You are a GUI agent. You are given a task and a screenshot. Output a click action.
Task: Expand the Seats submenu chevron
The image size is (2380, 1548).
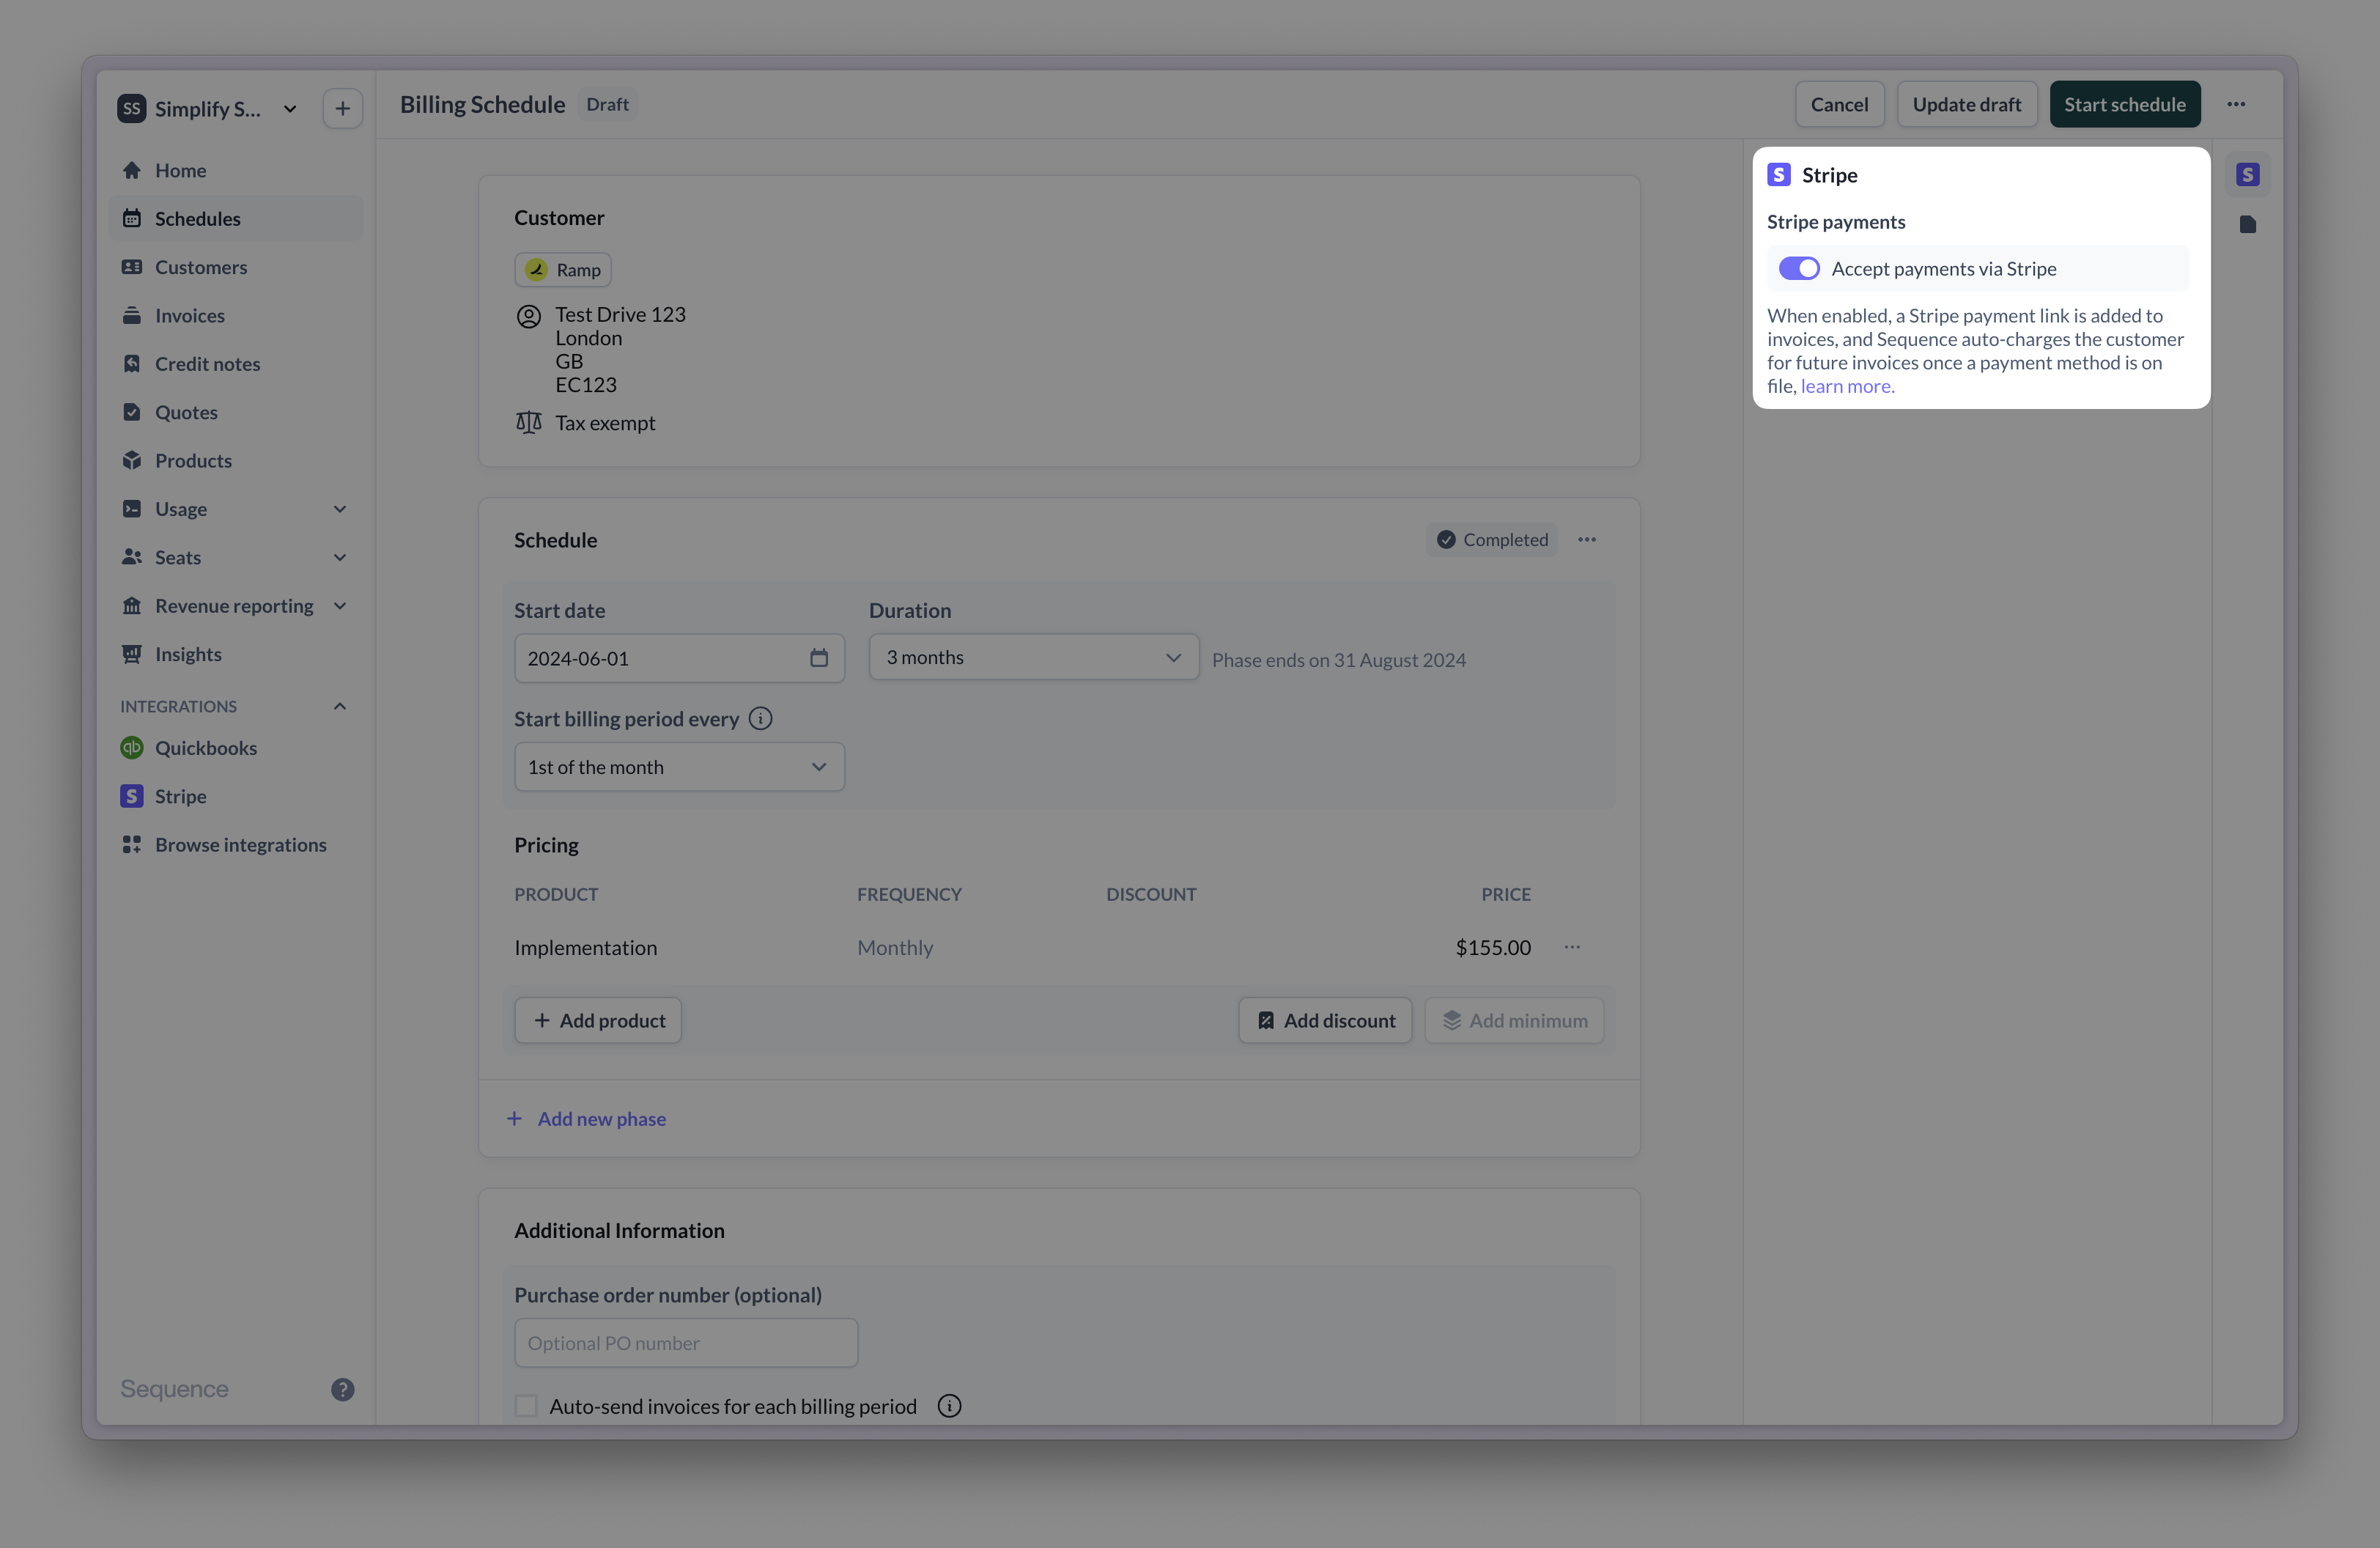point(340,557)
